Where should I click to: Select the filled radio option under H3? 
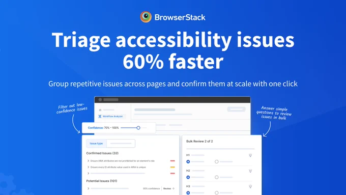(x=188, y=193)
